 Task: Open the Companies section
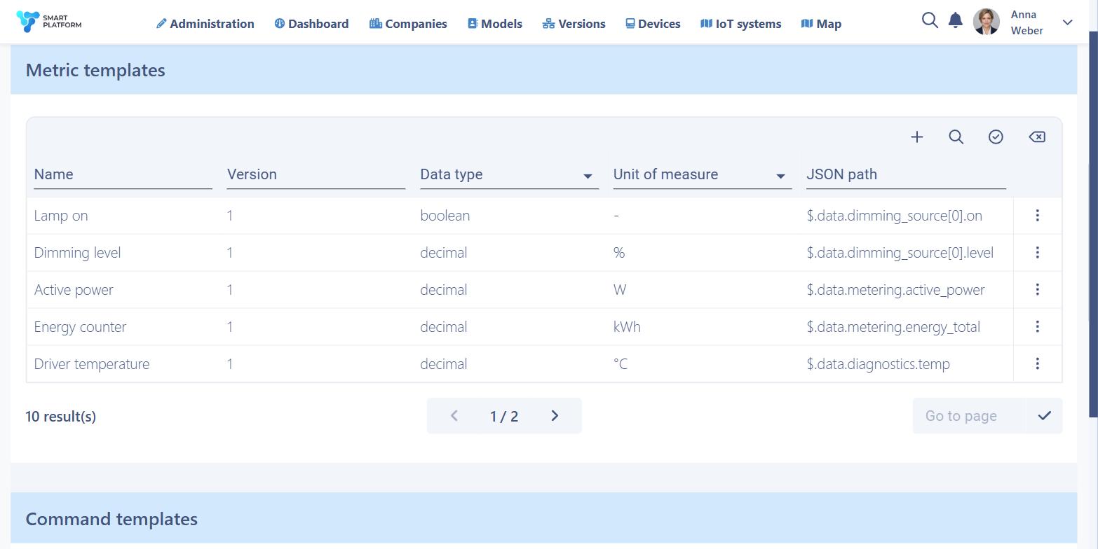pyautogui.click(x=408, y=24)
